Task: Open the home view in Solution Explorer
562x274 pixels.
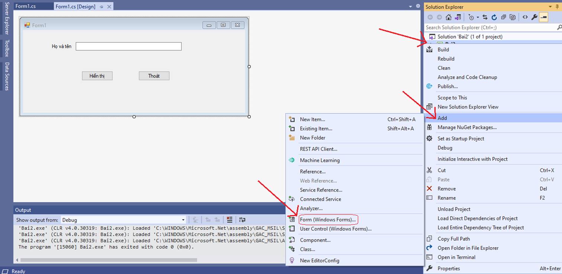Action: [x=449, y=17]
